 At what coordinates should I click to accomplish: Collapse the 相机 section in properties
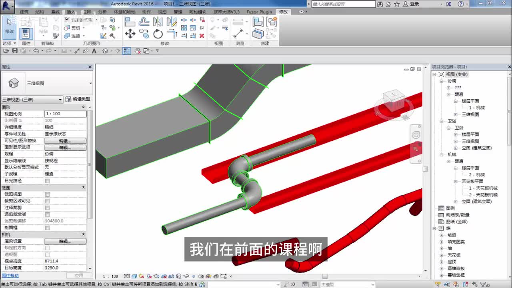[84, 234]
